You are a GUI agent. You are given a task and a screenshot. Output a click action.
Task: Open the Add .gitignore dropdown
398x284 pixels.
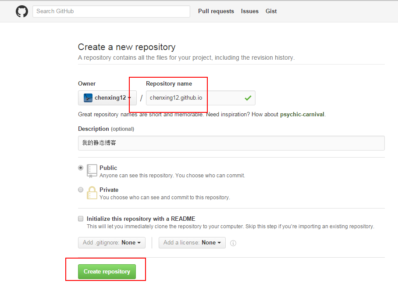(112, 243)
